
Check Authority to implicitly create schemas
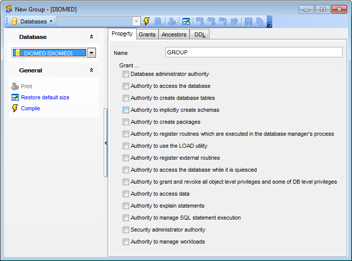click(126, 110)
